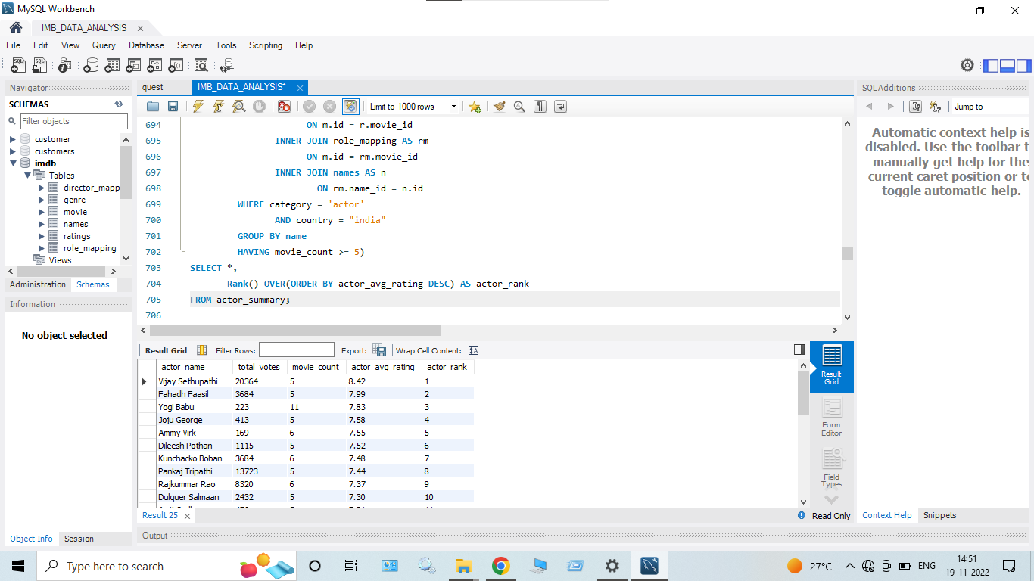Collapse the imdb schema
The height and width of the screenshot is (581, 1034).
tap(14, 163)
